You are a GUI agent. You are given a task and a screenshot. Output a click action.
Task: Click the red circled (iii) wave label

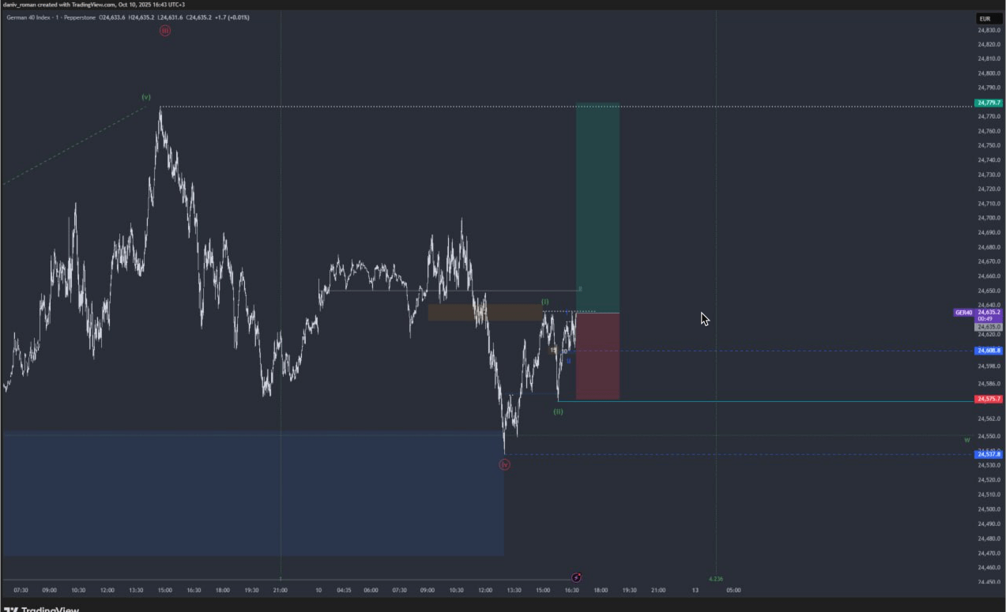click(164, 31)
